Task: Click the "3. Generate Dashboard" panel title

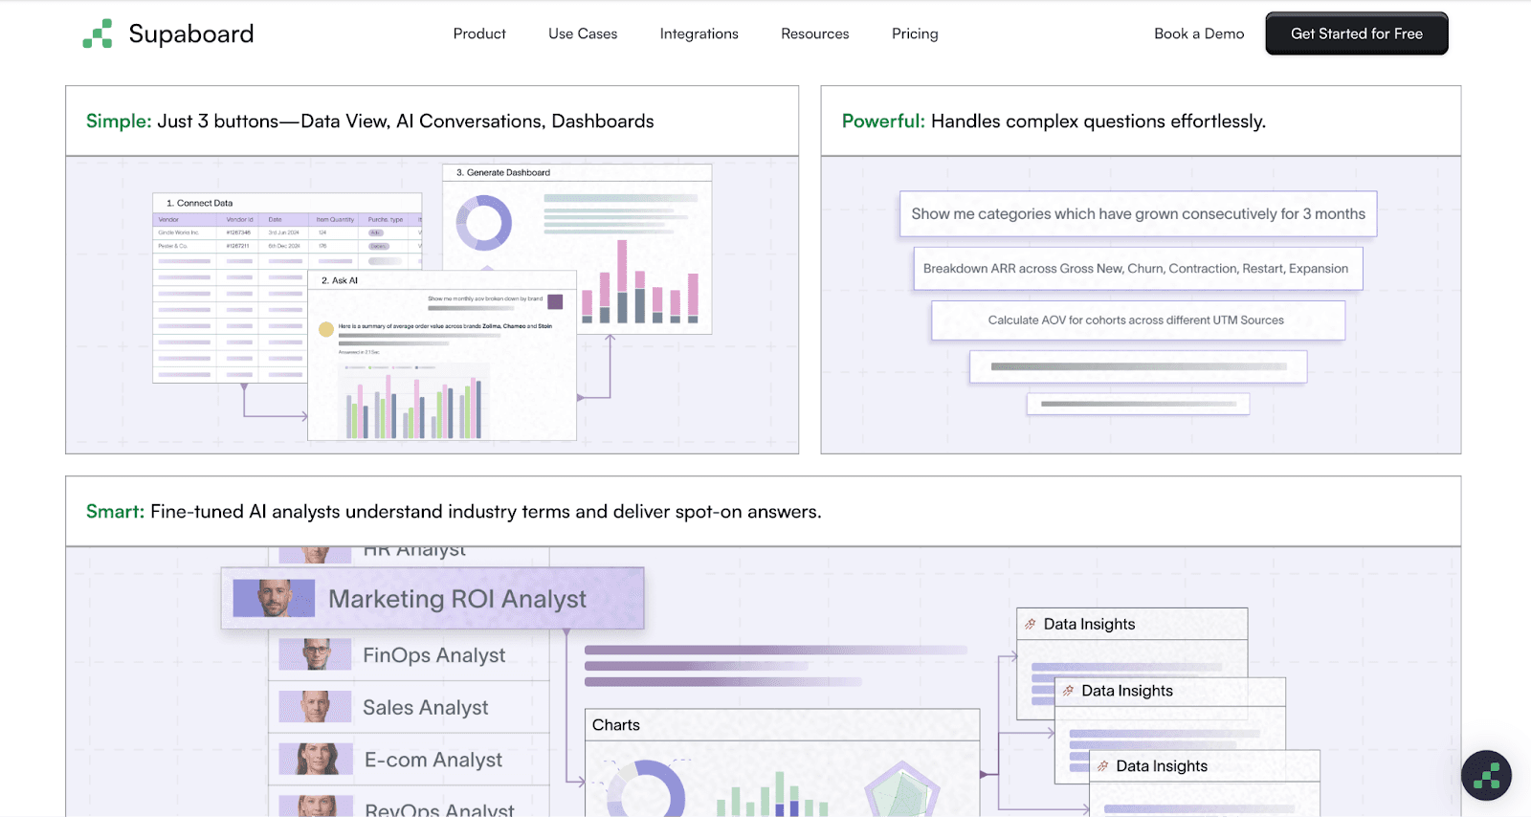Action: 503,173
